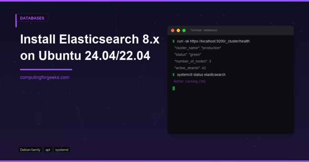Click the "on Ubuntu 24.04/22.04" headline line

click(85, 56)
